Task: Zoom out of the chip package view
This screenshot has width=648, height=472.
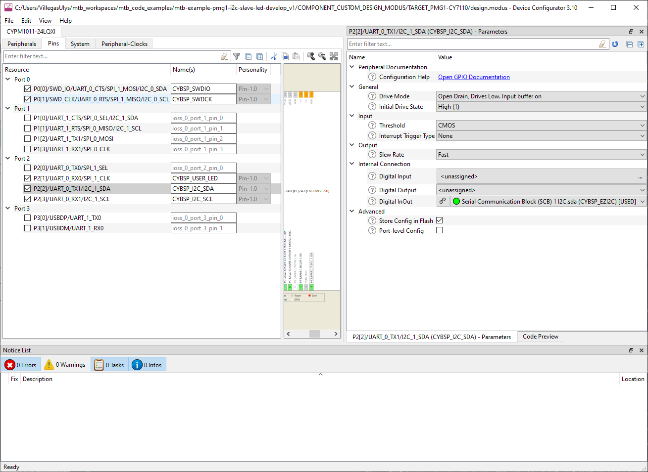Action: click(322, 56)
